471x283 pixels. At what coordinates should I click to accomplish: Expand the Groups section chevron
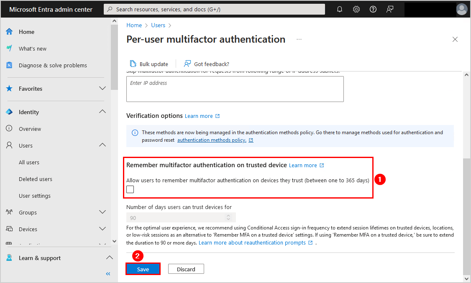coord(102,212)
